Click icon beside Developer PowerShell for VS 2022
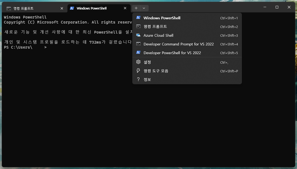Viewport: 297px width, 169px height. [x=138, y=52]
